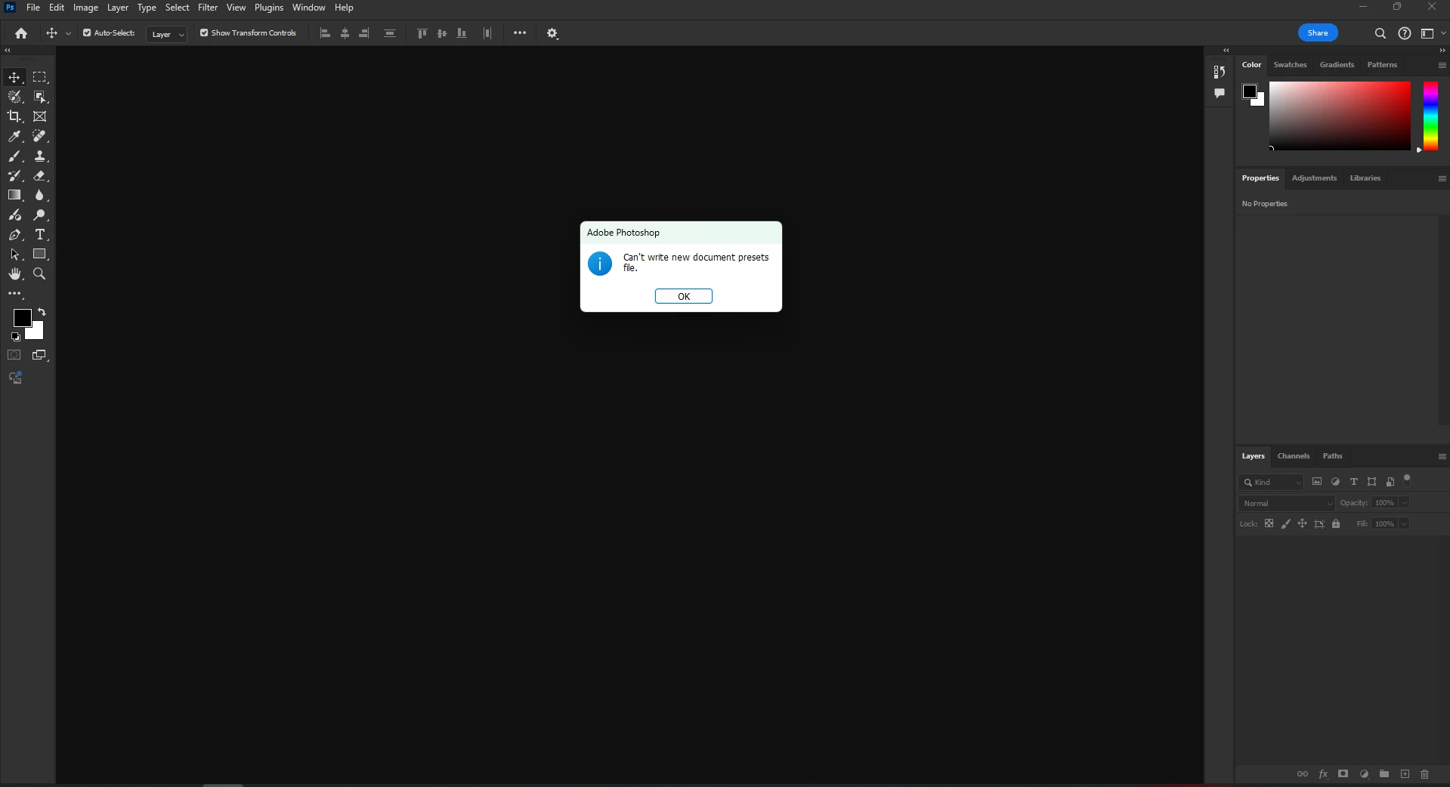The width and height of the screenshot is (1450, 787).
Task: Select the History Brush tool
Action: pos(14,175)
